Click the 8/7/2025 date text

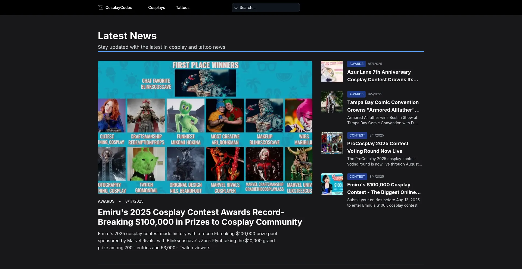[375, 64]
